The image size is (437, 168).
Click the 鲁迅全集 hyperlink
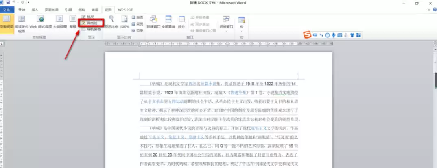[x=239, y=93]
